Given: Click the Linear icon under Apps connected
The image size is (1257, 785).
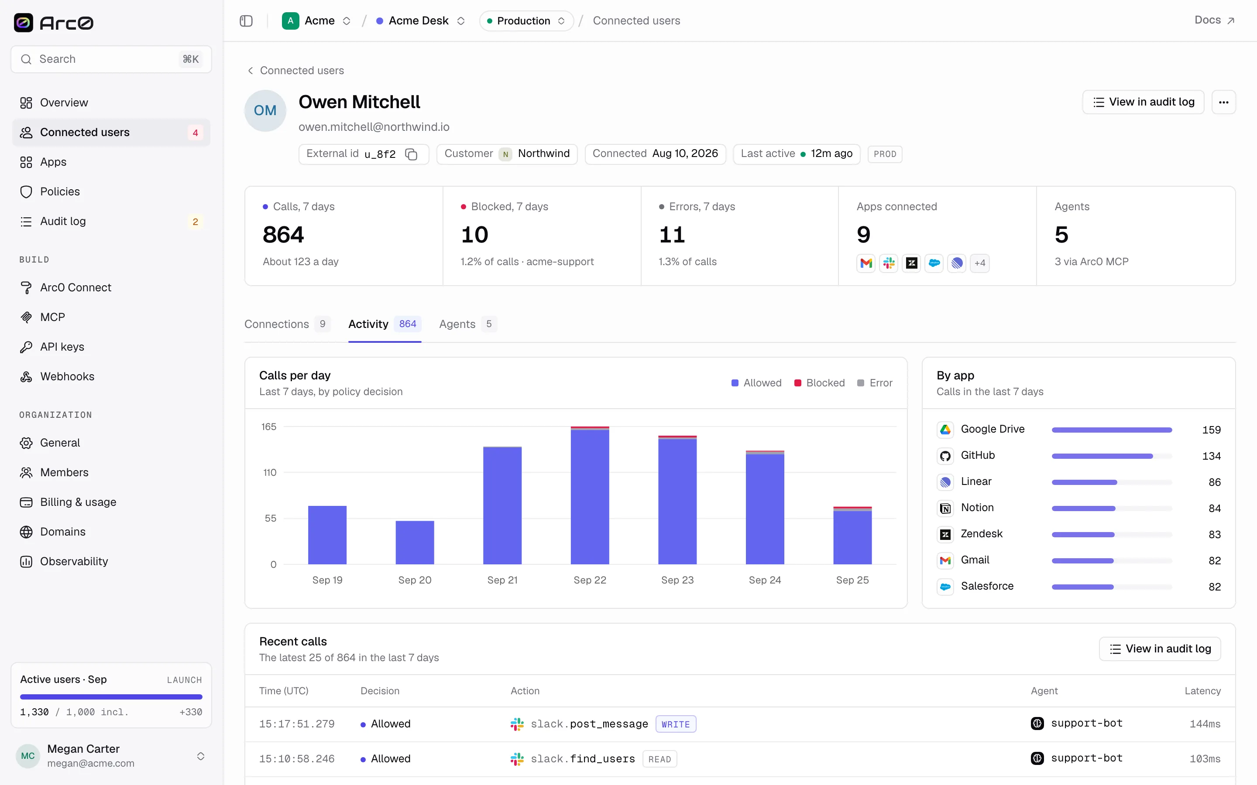Looking at the screenshot, I should click(x=957, y=263).
